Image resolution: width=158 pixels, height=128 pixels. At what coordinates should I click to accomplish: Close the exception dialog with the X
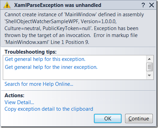point(151,5)
